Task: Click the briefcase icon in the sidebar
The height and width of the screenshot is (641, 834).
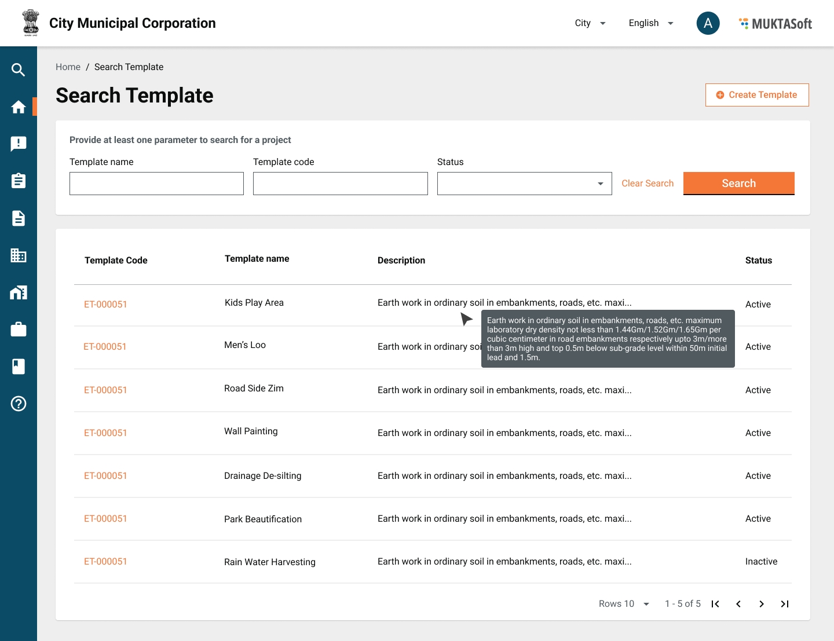Action: [19, 329]
